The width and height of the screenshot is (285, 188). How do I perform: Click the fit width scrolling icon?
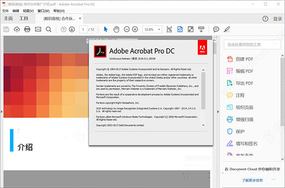(x=169, y=29)
